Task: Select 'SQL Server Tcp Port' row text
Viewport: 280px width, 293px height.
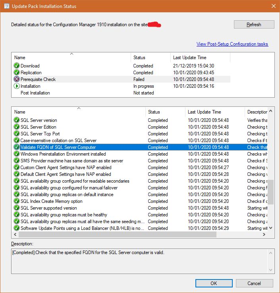Action: pyautogui.click(x=40, y=134)
